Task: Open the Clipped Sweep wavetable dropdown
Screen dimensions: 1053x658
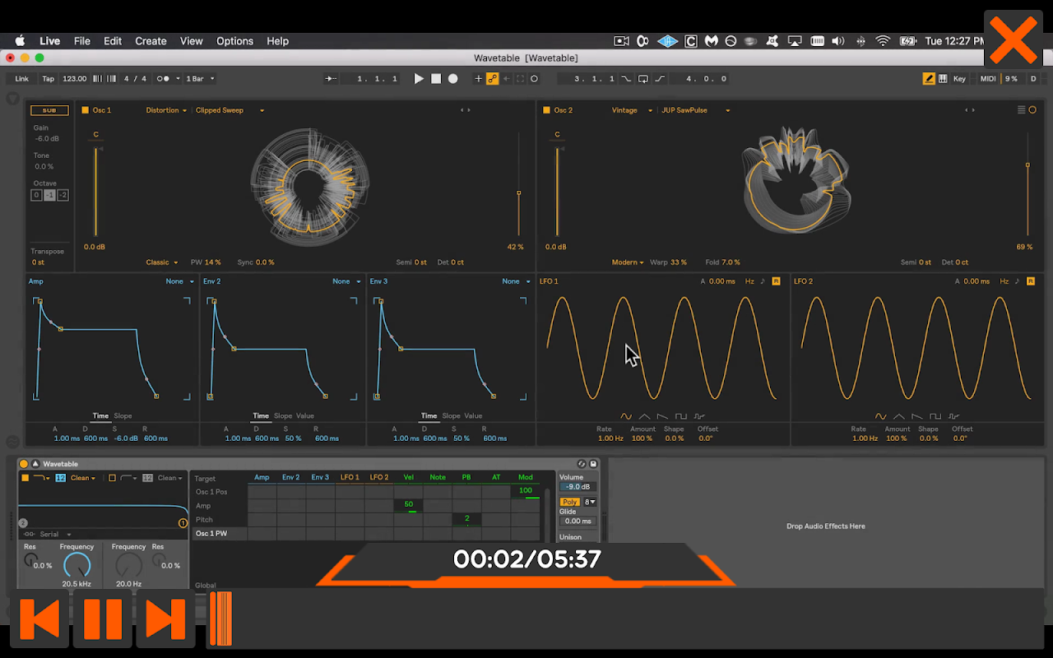Action: [230, 110]
